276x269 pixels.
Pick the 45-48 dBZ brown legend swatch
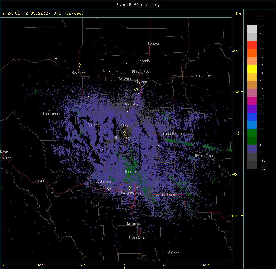pyautogui.click(x=252, y=85)
